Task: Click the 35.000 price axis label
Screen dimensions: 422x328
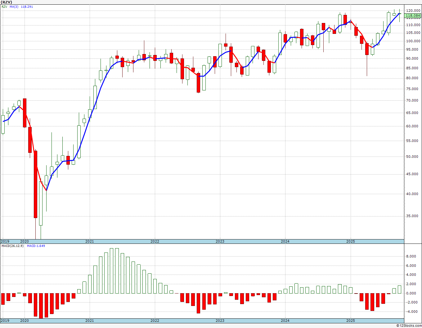Action: click(413, 216)
